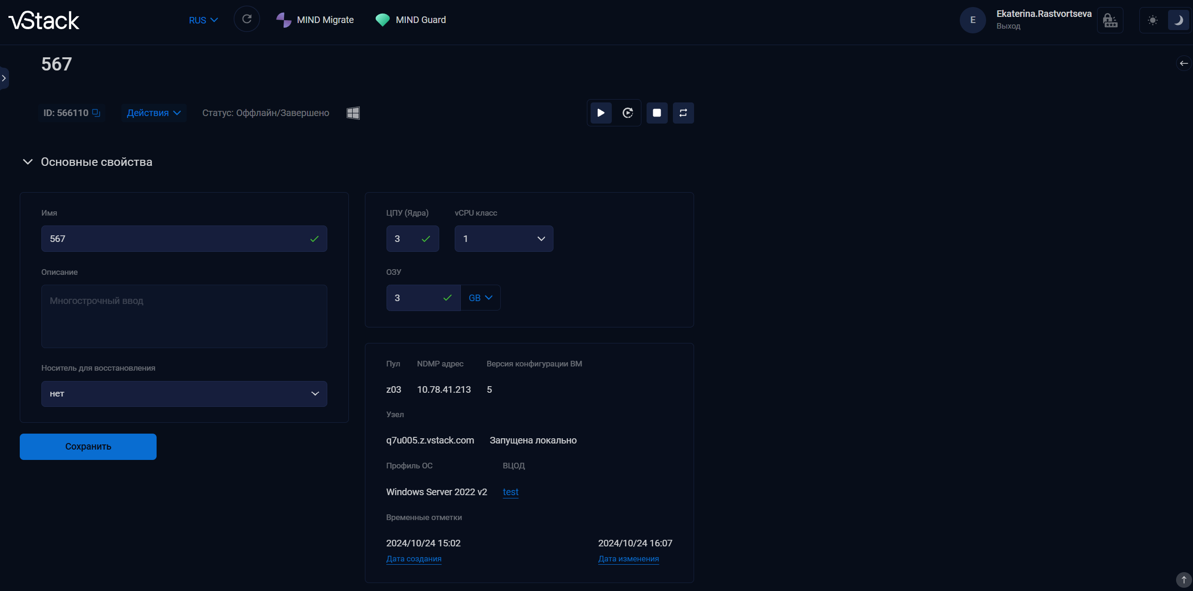The height and width of the screenshot is (591, 1193).
Task: Open the lock password icon
Action: [x=1110, y=20]
